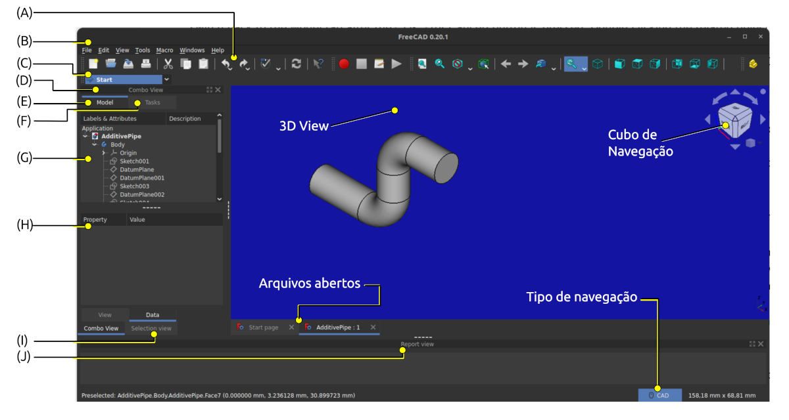789x420 pixels.
Task: Create a new document with the New icon
Action: click(x=93, y=64)
